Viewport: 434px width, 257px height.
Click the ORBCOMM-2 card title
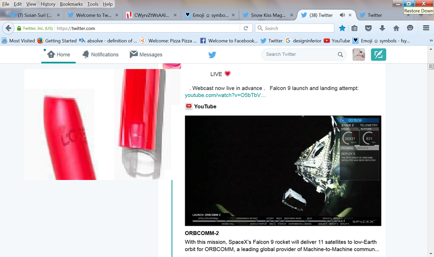tap(202, 233)
